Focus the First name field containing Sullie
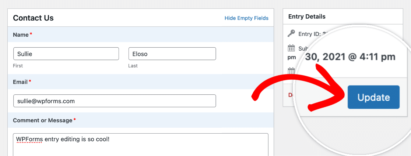This screenshot has width=411, height=156. [x=66, y=54]
